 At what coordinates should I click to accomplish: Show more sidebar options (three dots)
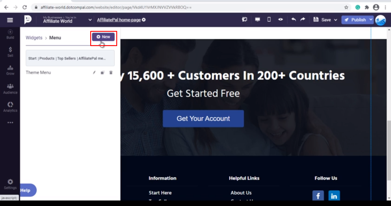click(10, 123)
